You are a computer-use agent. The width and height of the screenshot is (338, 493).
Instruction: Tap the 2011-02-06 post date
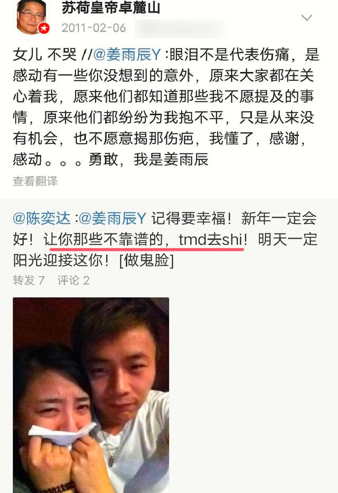[93, 28]
